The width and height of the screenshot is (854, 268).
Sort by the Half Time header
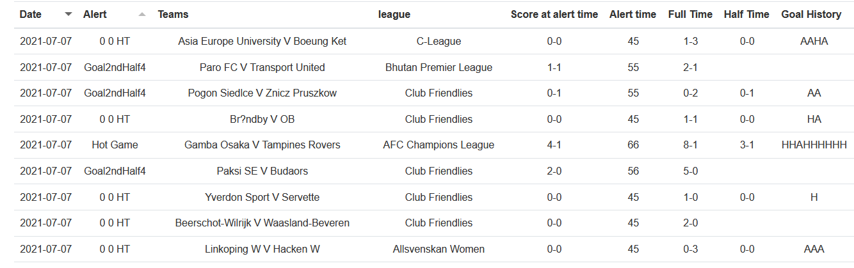pyautogui.click(x=746, y=14)
